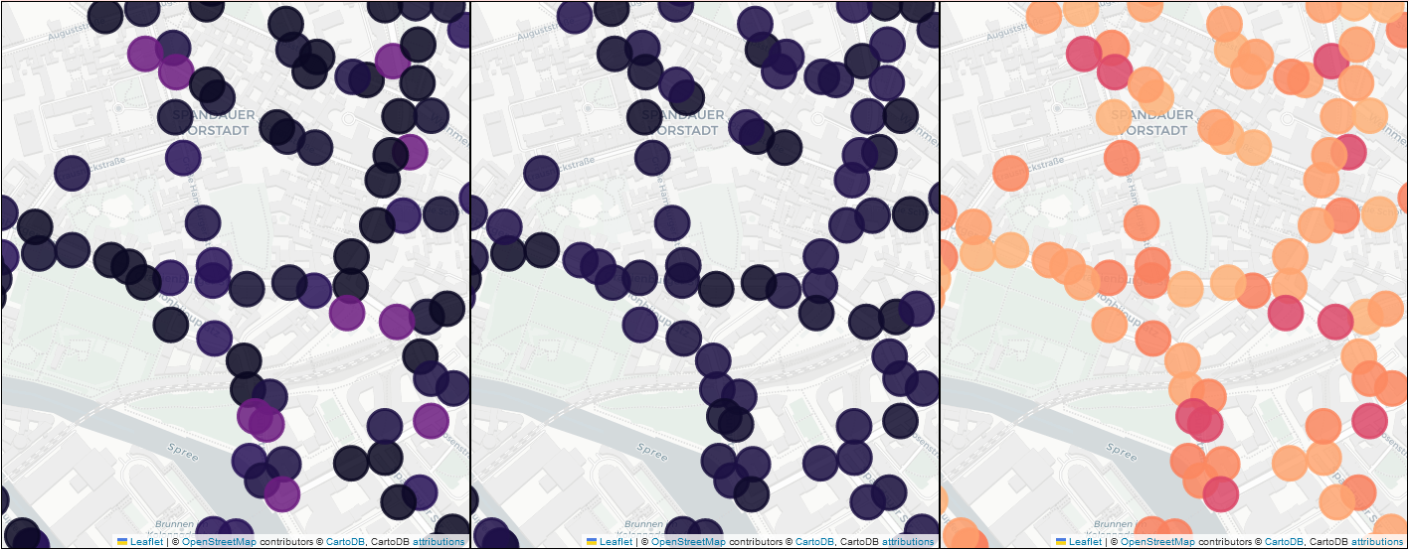
Task: Follow OpenStreetMap link in middle map
Action: (687, 542)
